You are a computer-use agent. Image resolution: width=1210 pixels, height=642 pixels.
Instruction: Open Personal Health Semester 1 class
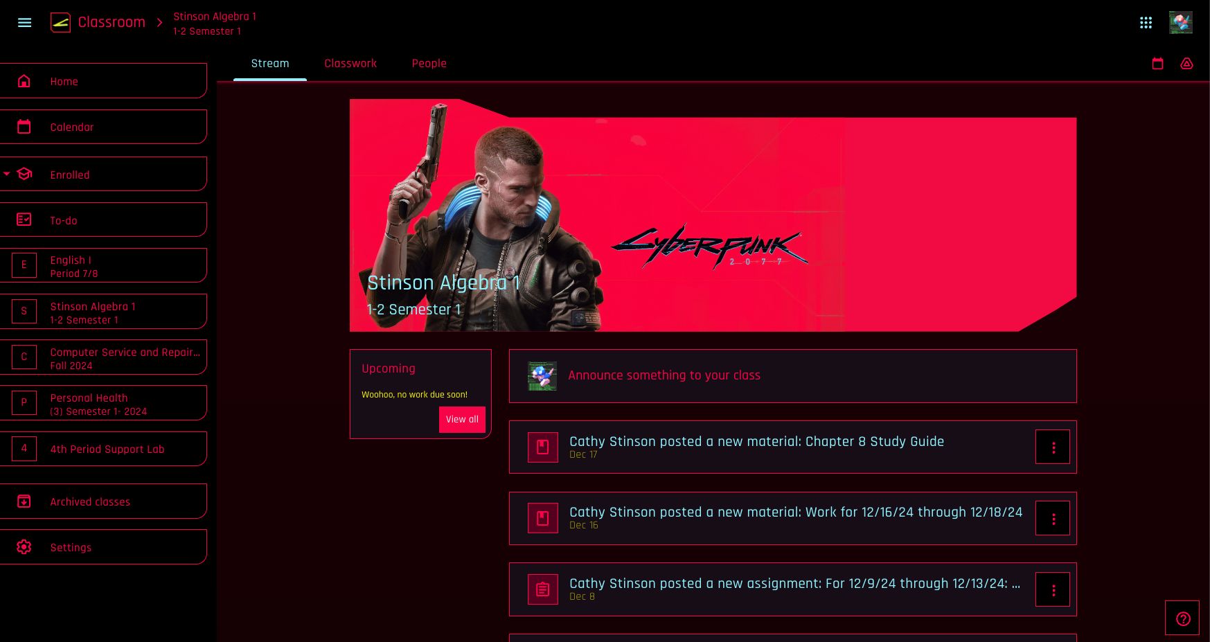(x=103, y=403)
